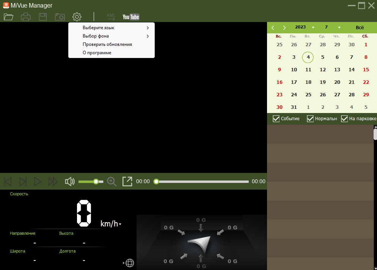Open settings via the gear icon
This screenshot has height=270, width=377.
point(77,17)
